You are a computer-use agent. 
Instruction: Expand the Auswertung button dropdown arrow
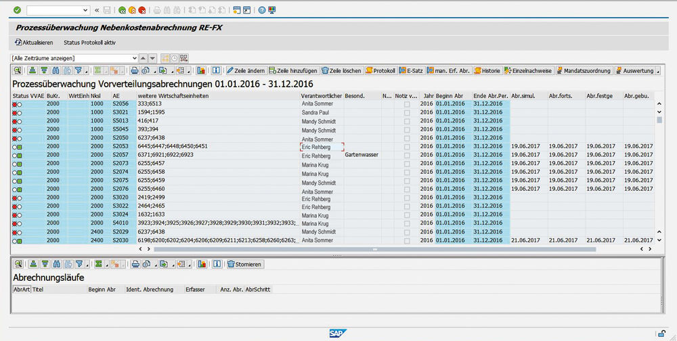657,70
